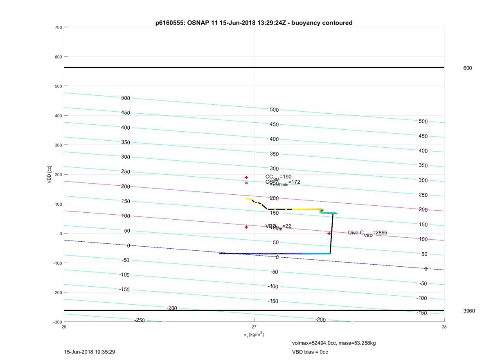Screen dimensions: 491x362
Task: Click the contour label -250
Action: click(x=139, y=320)
